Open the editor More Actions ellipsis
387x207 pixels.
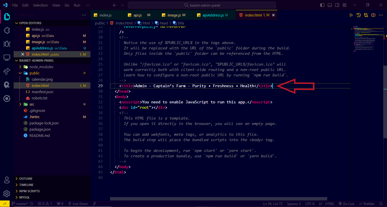pos(381,15)
